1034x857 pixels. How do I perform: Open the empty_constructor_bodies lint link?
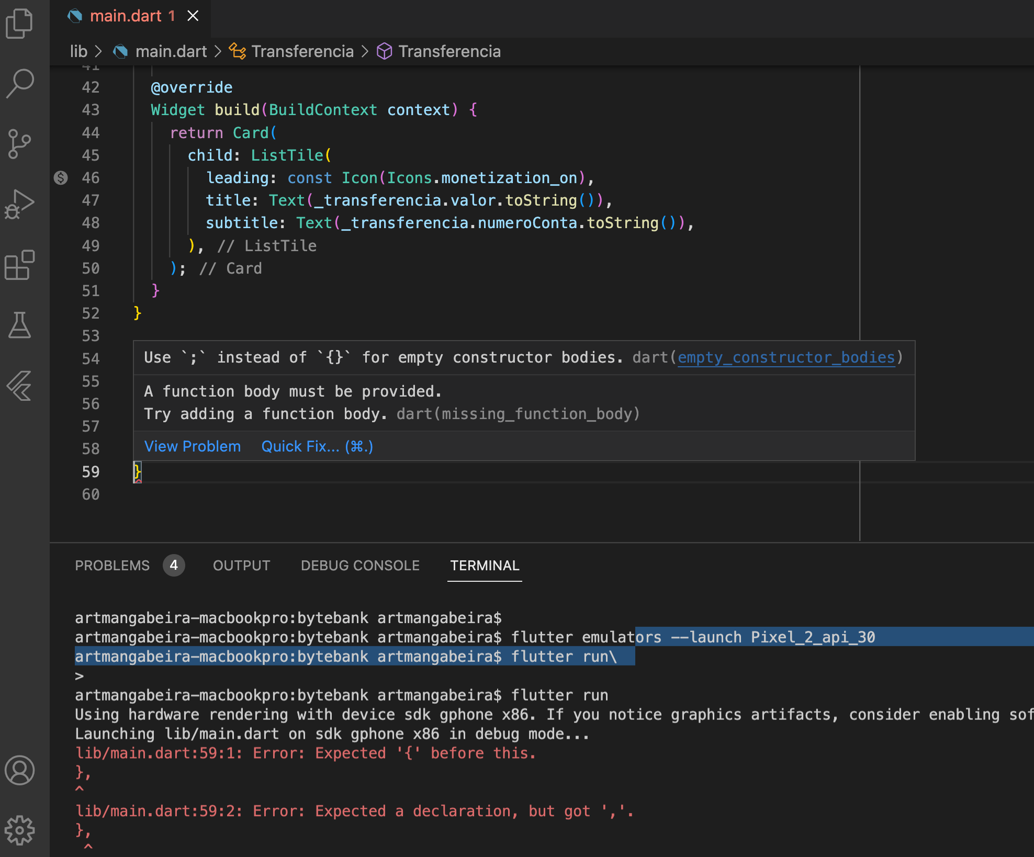(x=786, y=357)
